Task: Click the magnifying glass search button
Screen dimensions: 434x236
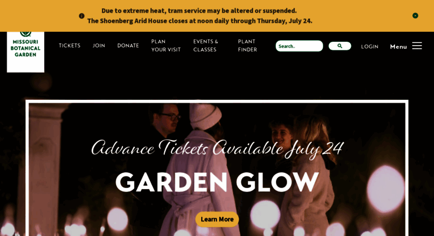Action: (x=340, y=46)
